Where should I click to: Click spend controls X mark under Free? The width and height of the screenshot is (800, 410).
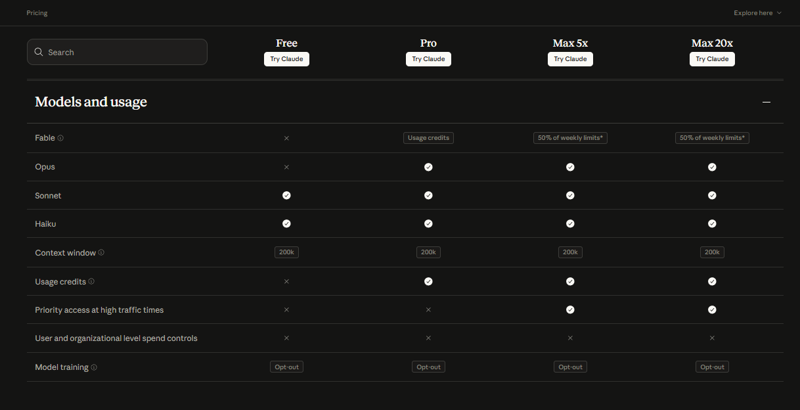(x=286, y=338)
